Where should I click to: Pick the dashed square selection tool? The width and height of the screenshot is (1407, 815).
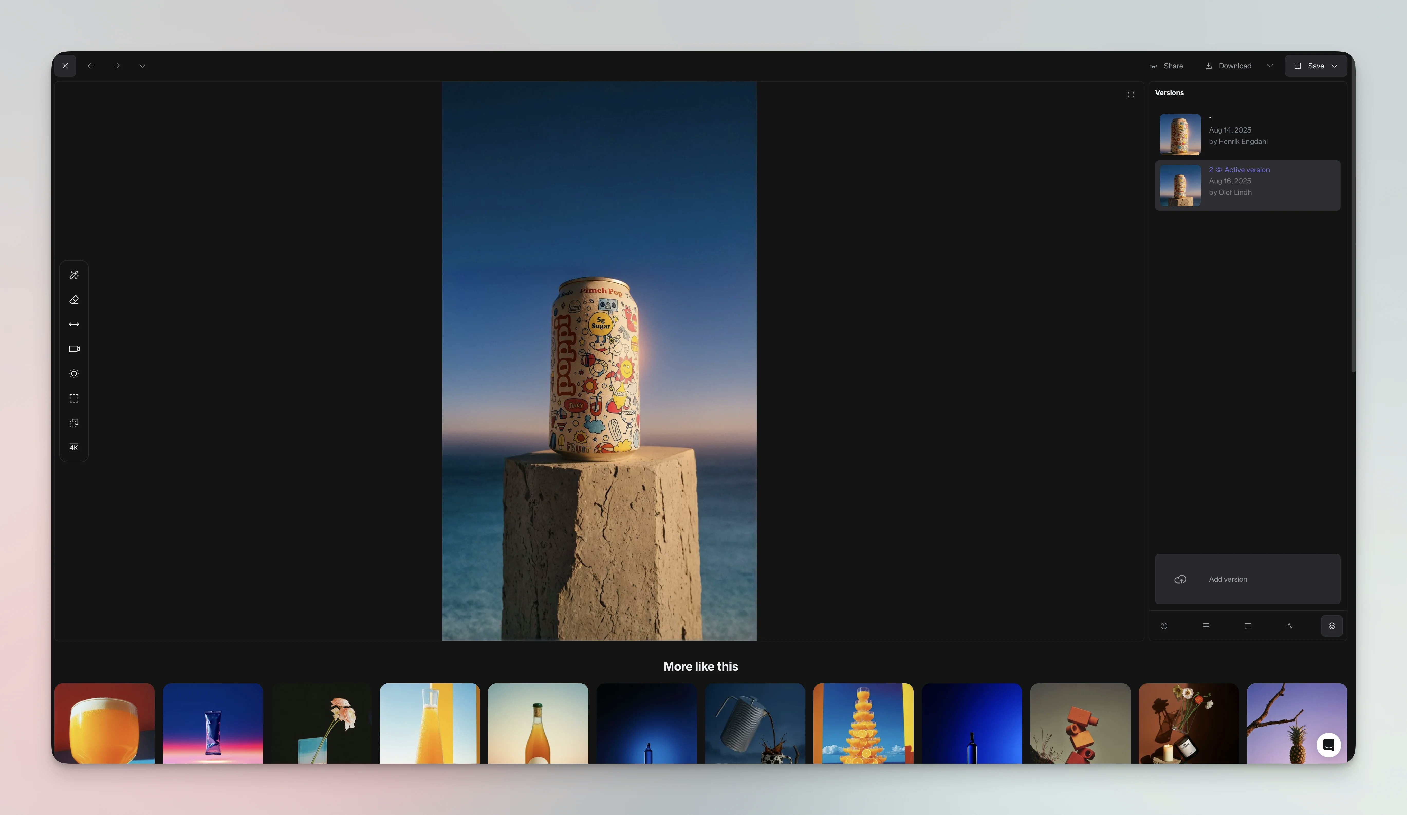74,398
